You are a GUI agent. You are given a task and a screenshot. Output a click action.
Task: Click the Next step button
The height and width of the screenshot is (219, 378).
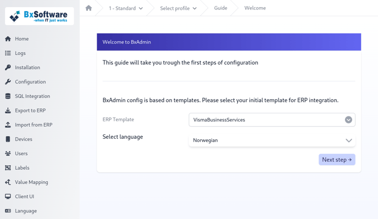[x=337, y=160]
